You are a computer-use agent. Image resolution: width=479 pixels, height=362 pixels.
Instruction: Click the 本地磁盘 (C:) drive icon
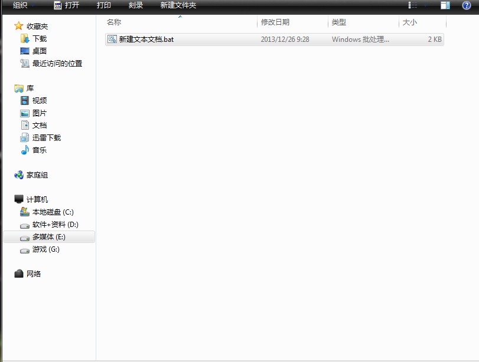[x=25, y=212]
